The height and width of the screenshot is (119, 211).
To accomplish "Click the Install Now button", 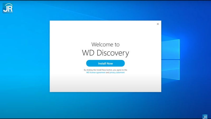I will coord(105,63).
